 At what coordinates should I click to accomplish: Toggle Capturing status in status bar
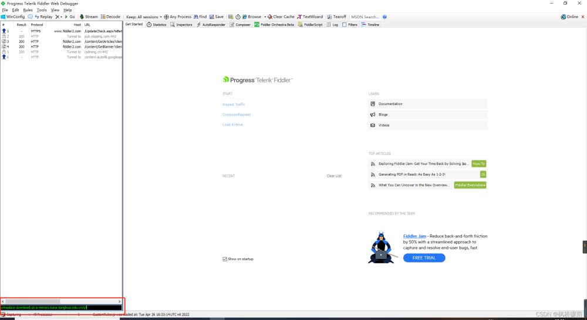[12, 315]
